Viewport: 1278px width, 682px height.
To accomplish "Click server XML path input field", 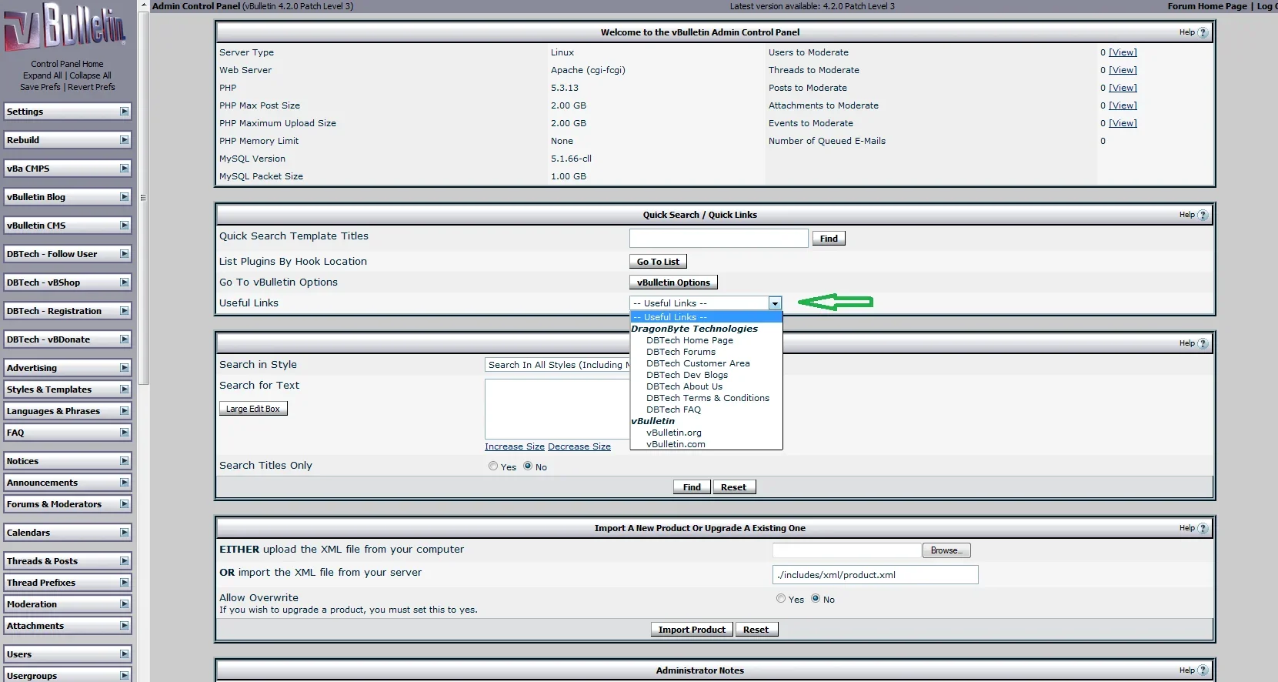I will [875, 575].
